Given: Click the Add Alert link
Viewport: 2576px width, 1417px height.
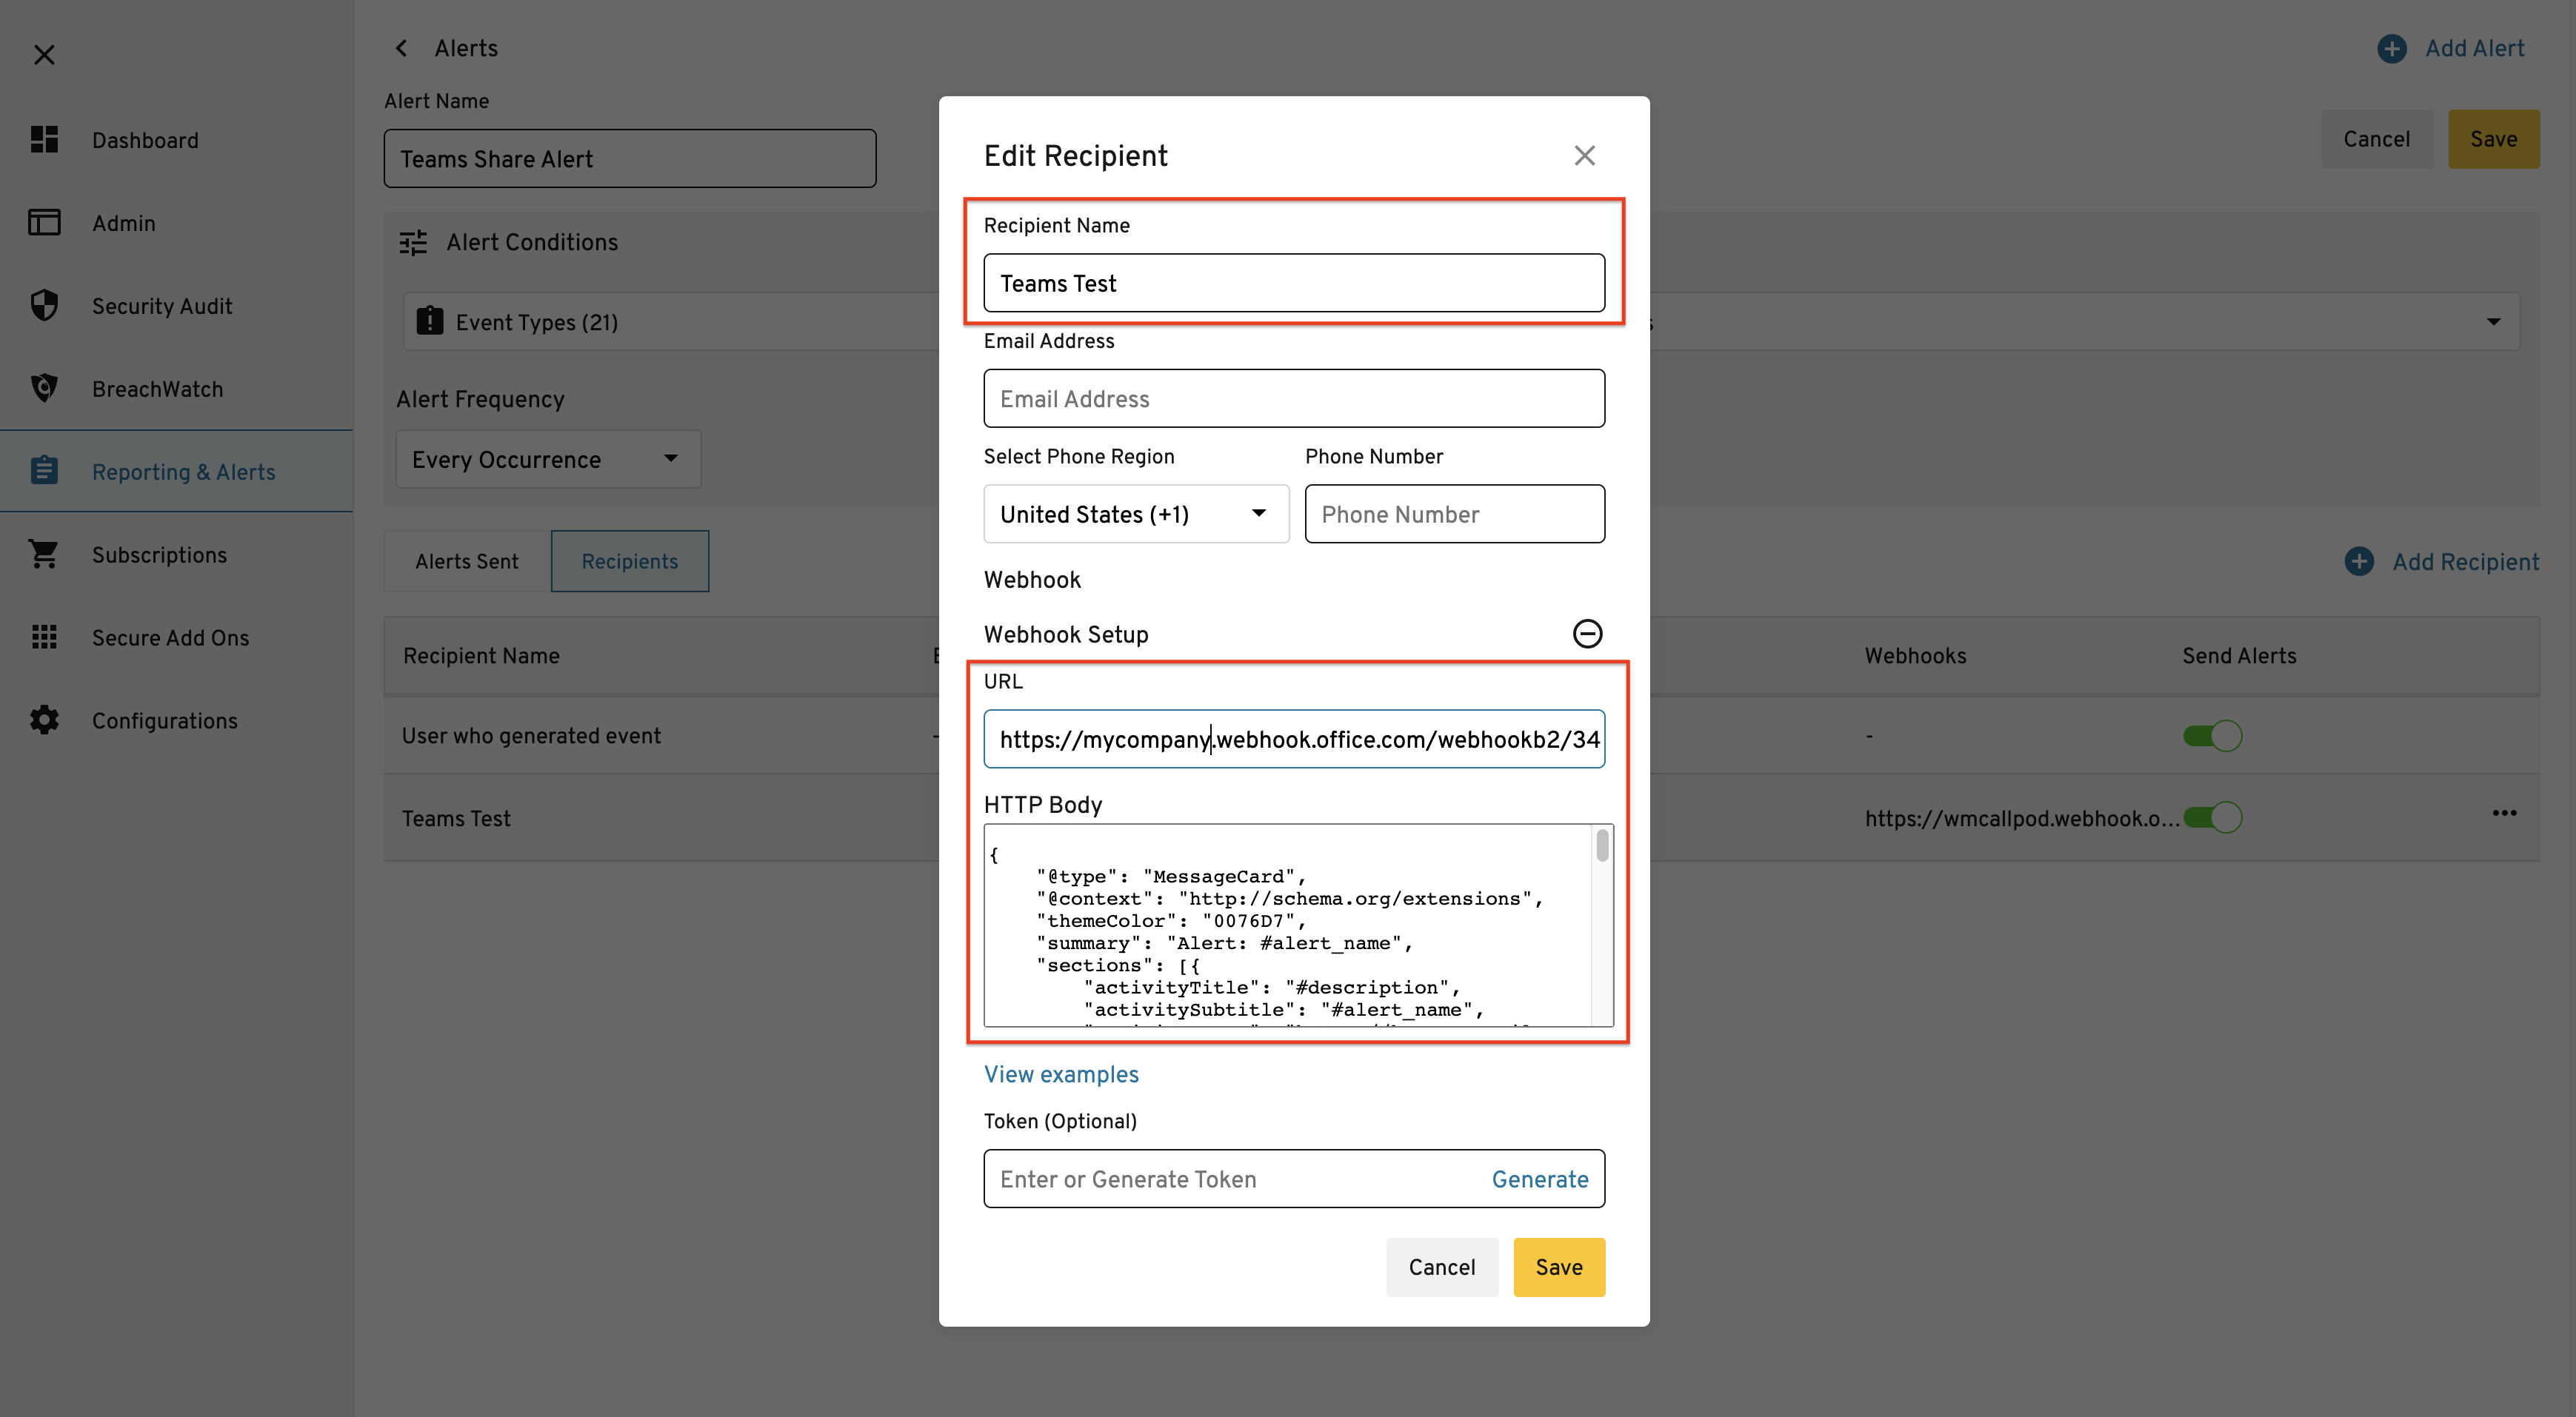Looking at the screenshot, I should click(x=2474, y=48).
